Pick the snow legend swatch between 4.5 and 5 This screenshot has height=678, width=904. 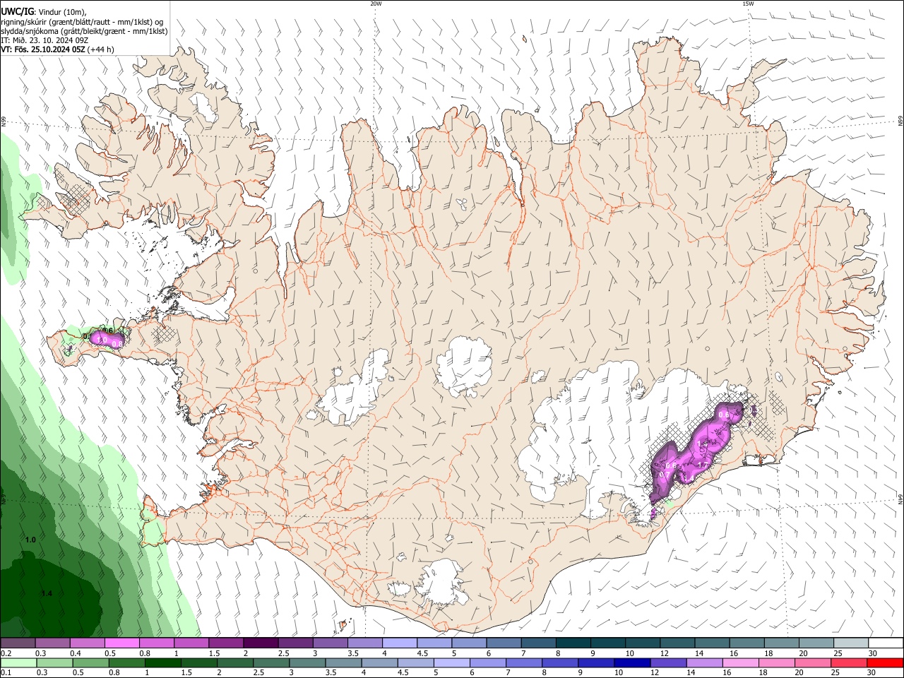click(434, 643)
